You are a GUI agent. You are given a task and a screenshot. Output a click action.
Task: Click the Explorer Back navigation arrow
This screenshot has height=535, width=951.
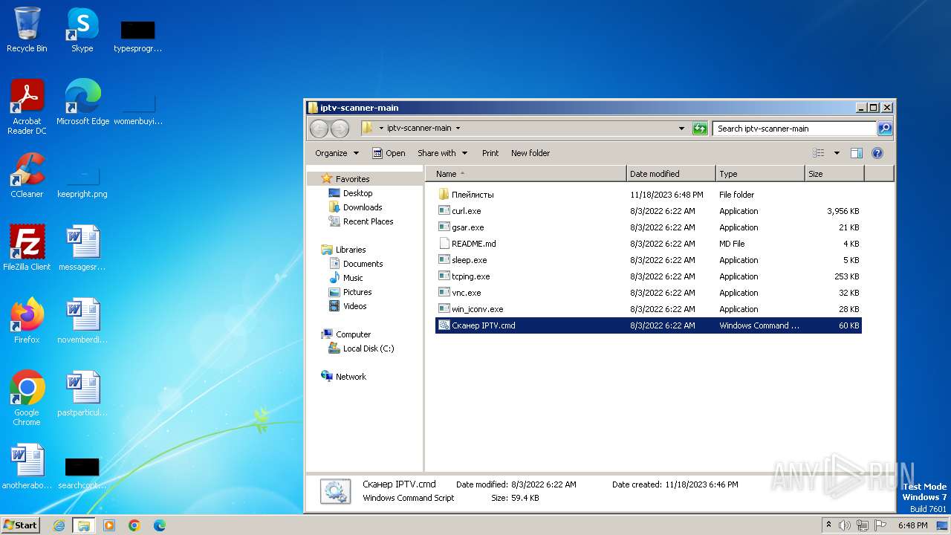pos(319,129)
